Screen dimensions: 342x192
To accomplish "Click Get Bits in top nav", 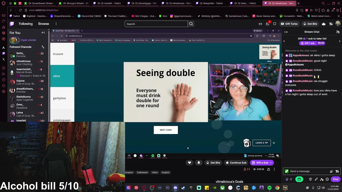I will point(310,24).
